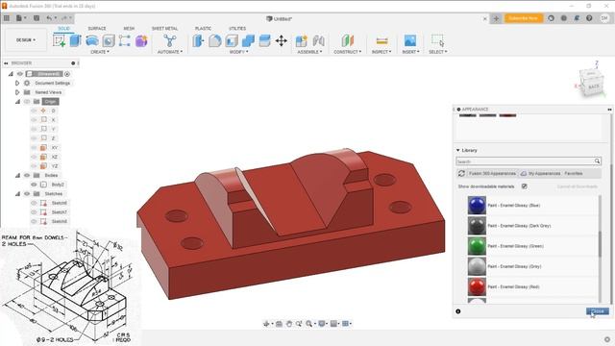Open the DESIGN workspace dropdown
This screenshot has height=346, width=615.
[x=26, y=40]
